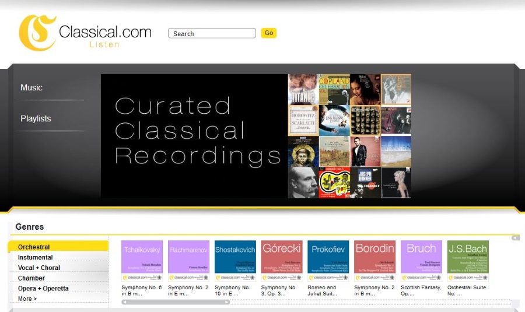Open the Górecki album cover
525x312 pixels.
(282, 261)
